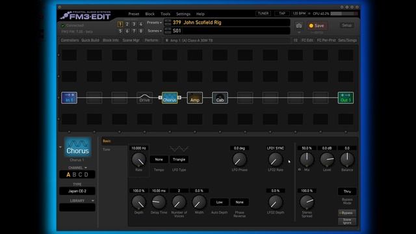Screen dimensions: 416x234
Task: Click the TAP tempo button
Action: tap(282, 13)
